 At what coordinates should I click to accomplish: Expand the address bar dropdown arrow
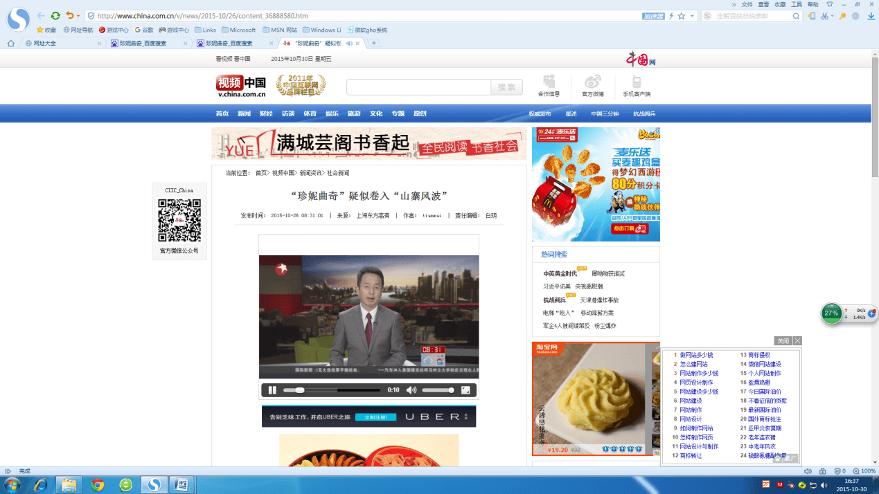(693, 16)
